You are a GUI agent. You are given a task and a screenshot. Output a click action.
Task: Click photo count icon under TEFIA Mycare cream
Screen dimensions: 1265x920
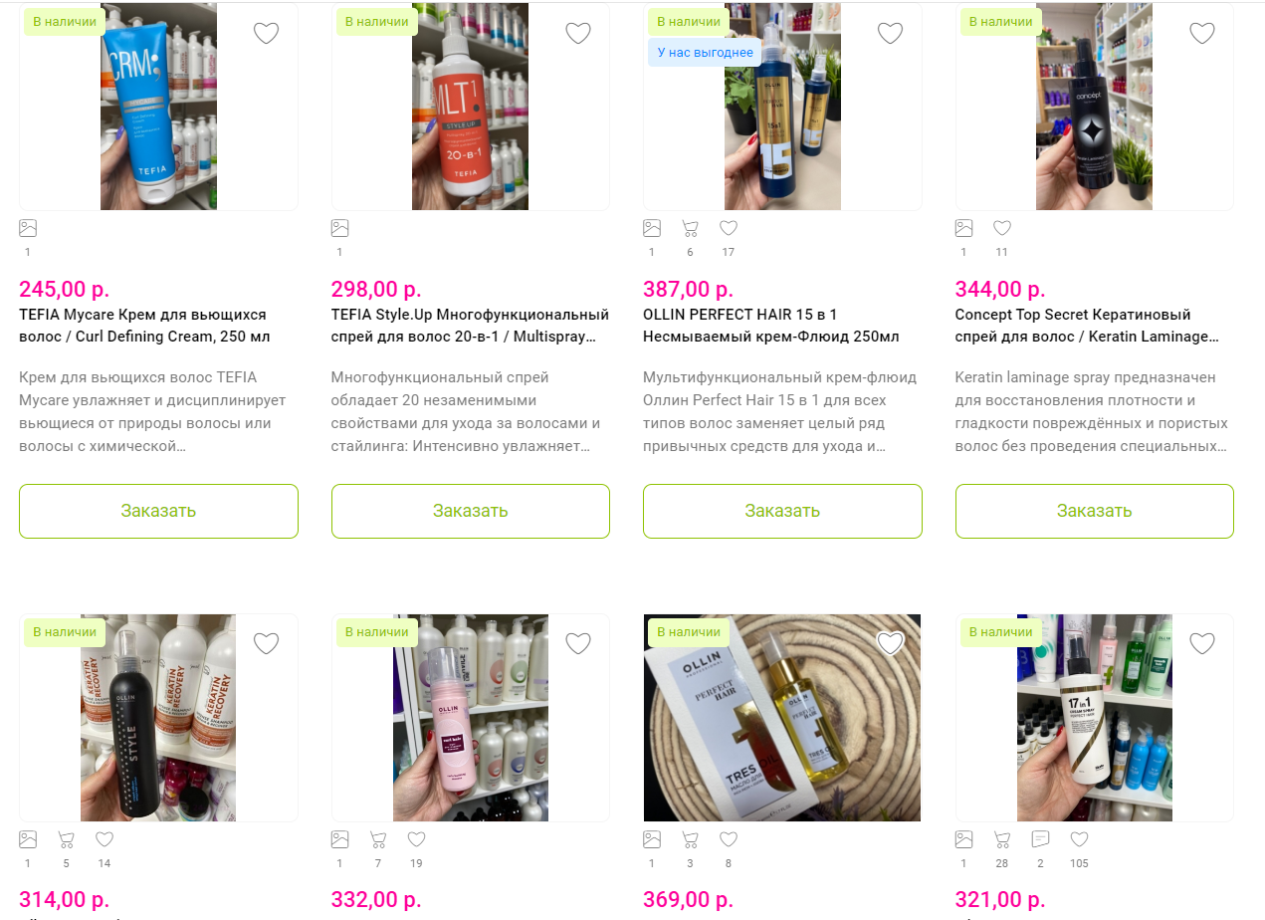coord(28,228)
